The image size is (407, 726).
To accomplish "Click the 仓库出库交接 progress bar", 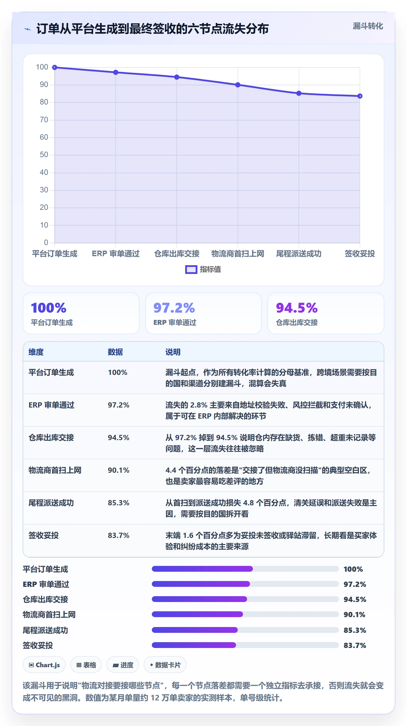I will click(x=245, y=599).
